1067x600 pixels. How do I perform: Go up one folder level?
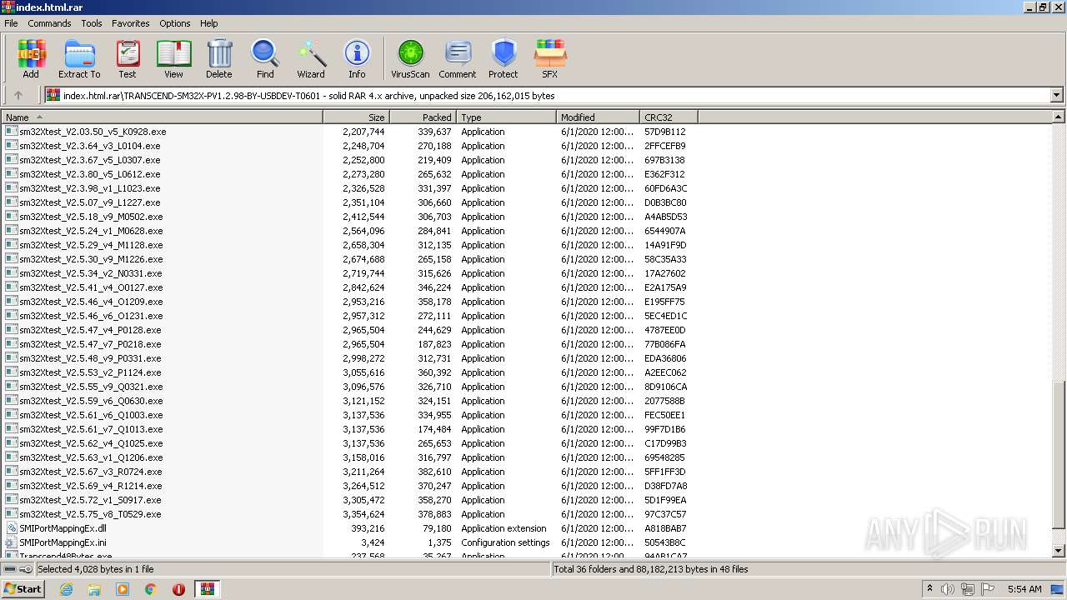click(18, 95)
